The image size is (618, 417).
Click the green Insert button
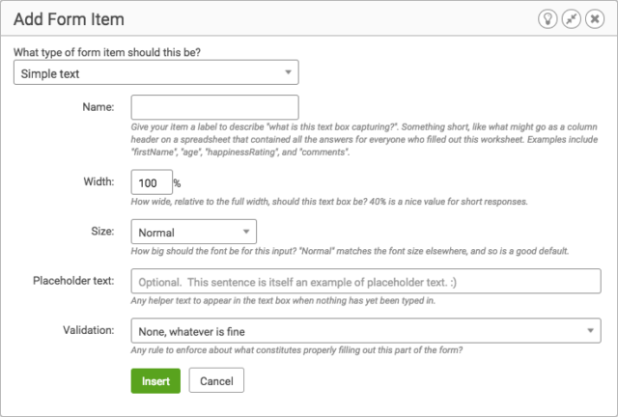point(155,380)
